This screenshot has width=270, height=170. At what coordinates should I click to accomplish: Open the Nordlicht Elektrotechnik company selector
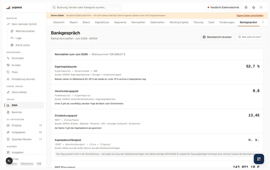[x=223, y=7]
